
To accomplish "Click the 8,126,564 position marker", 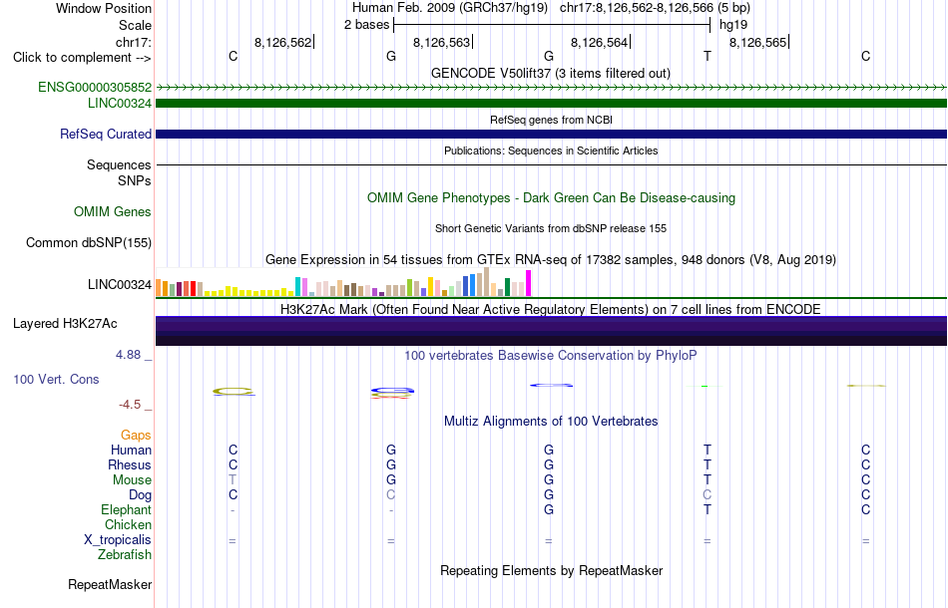I will click(x=601, y=42).
